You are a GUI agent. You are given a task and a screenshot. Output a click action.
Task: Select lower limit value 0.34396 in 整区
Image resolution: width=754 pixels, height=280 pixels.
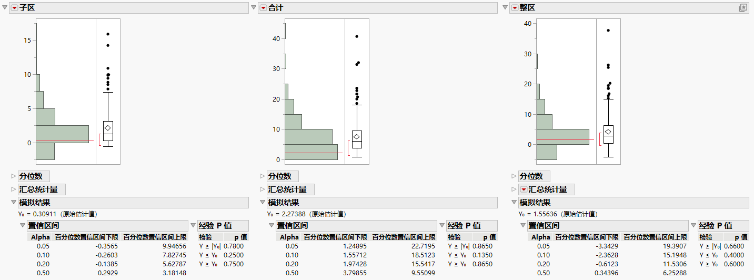pyautogui.click(x=605, y=273)
